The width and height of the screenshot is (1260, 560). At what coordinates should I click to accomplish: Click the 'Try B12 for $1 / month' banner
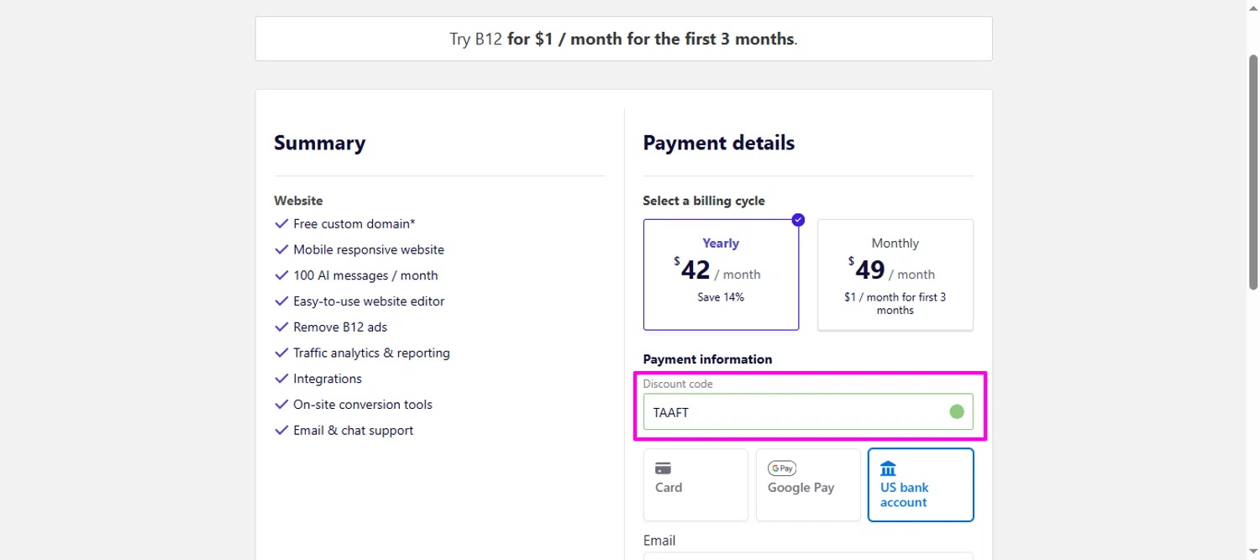point(623,39)
